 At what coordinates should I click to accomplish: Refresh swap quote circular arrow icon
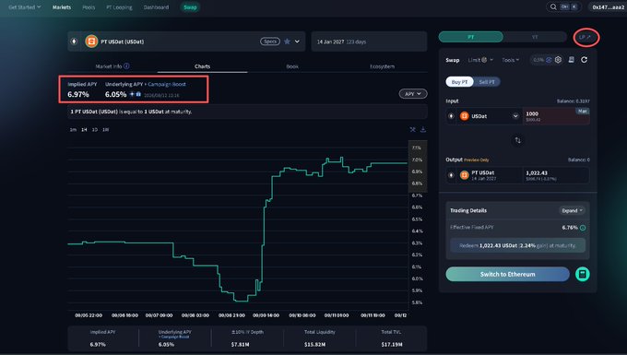pyautogui.click(x=585, y=60)
